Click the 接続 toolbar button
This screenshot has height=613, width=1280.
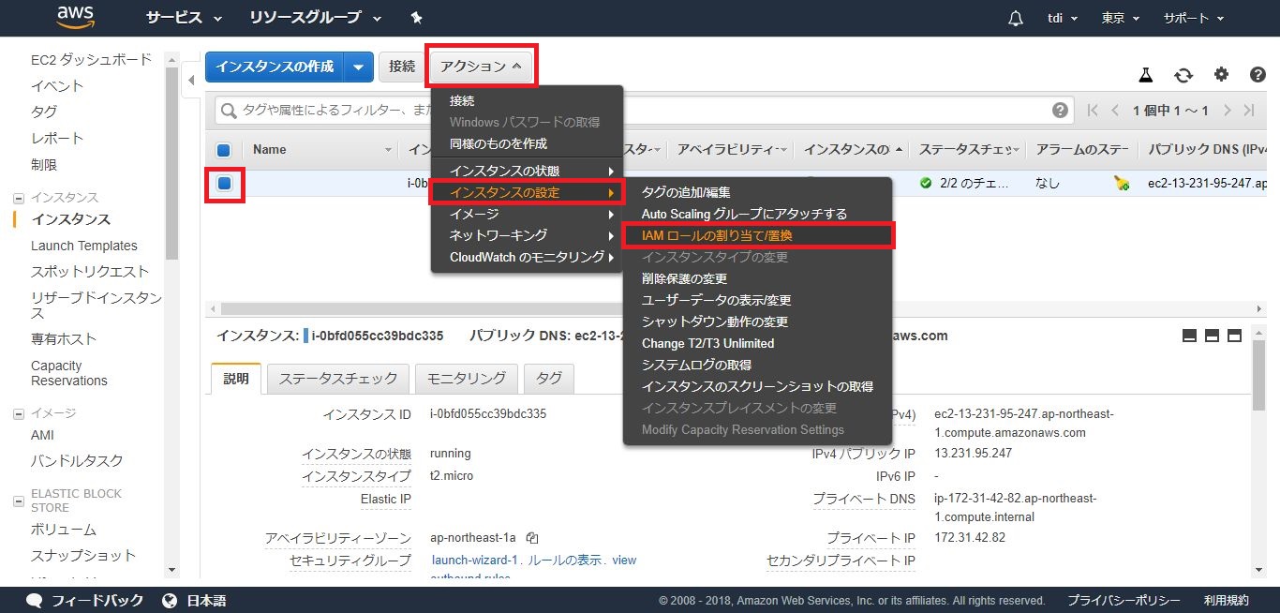pos(402,67)
